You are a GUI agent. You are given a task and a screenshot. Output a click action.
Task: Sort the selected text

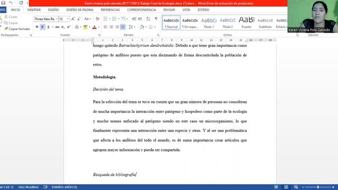tap(148, 19)
